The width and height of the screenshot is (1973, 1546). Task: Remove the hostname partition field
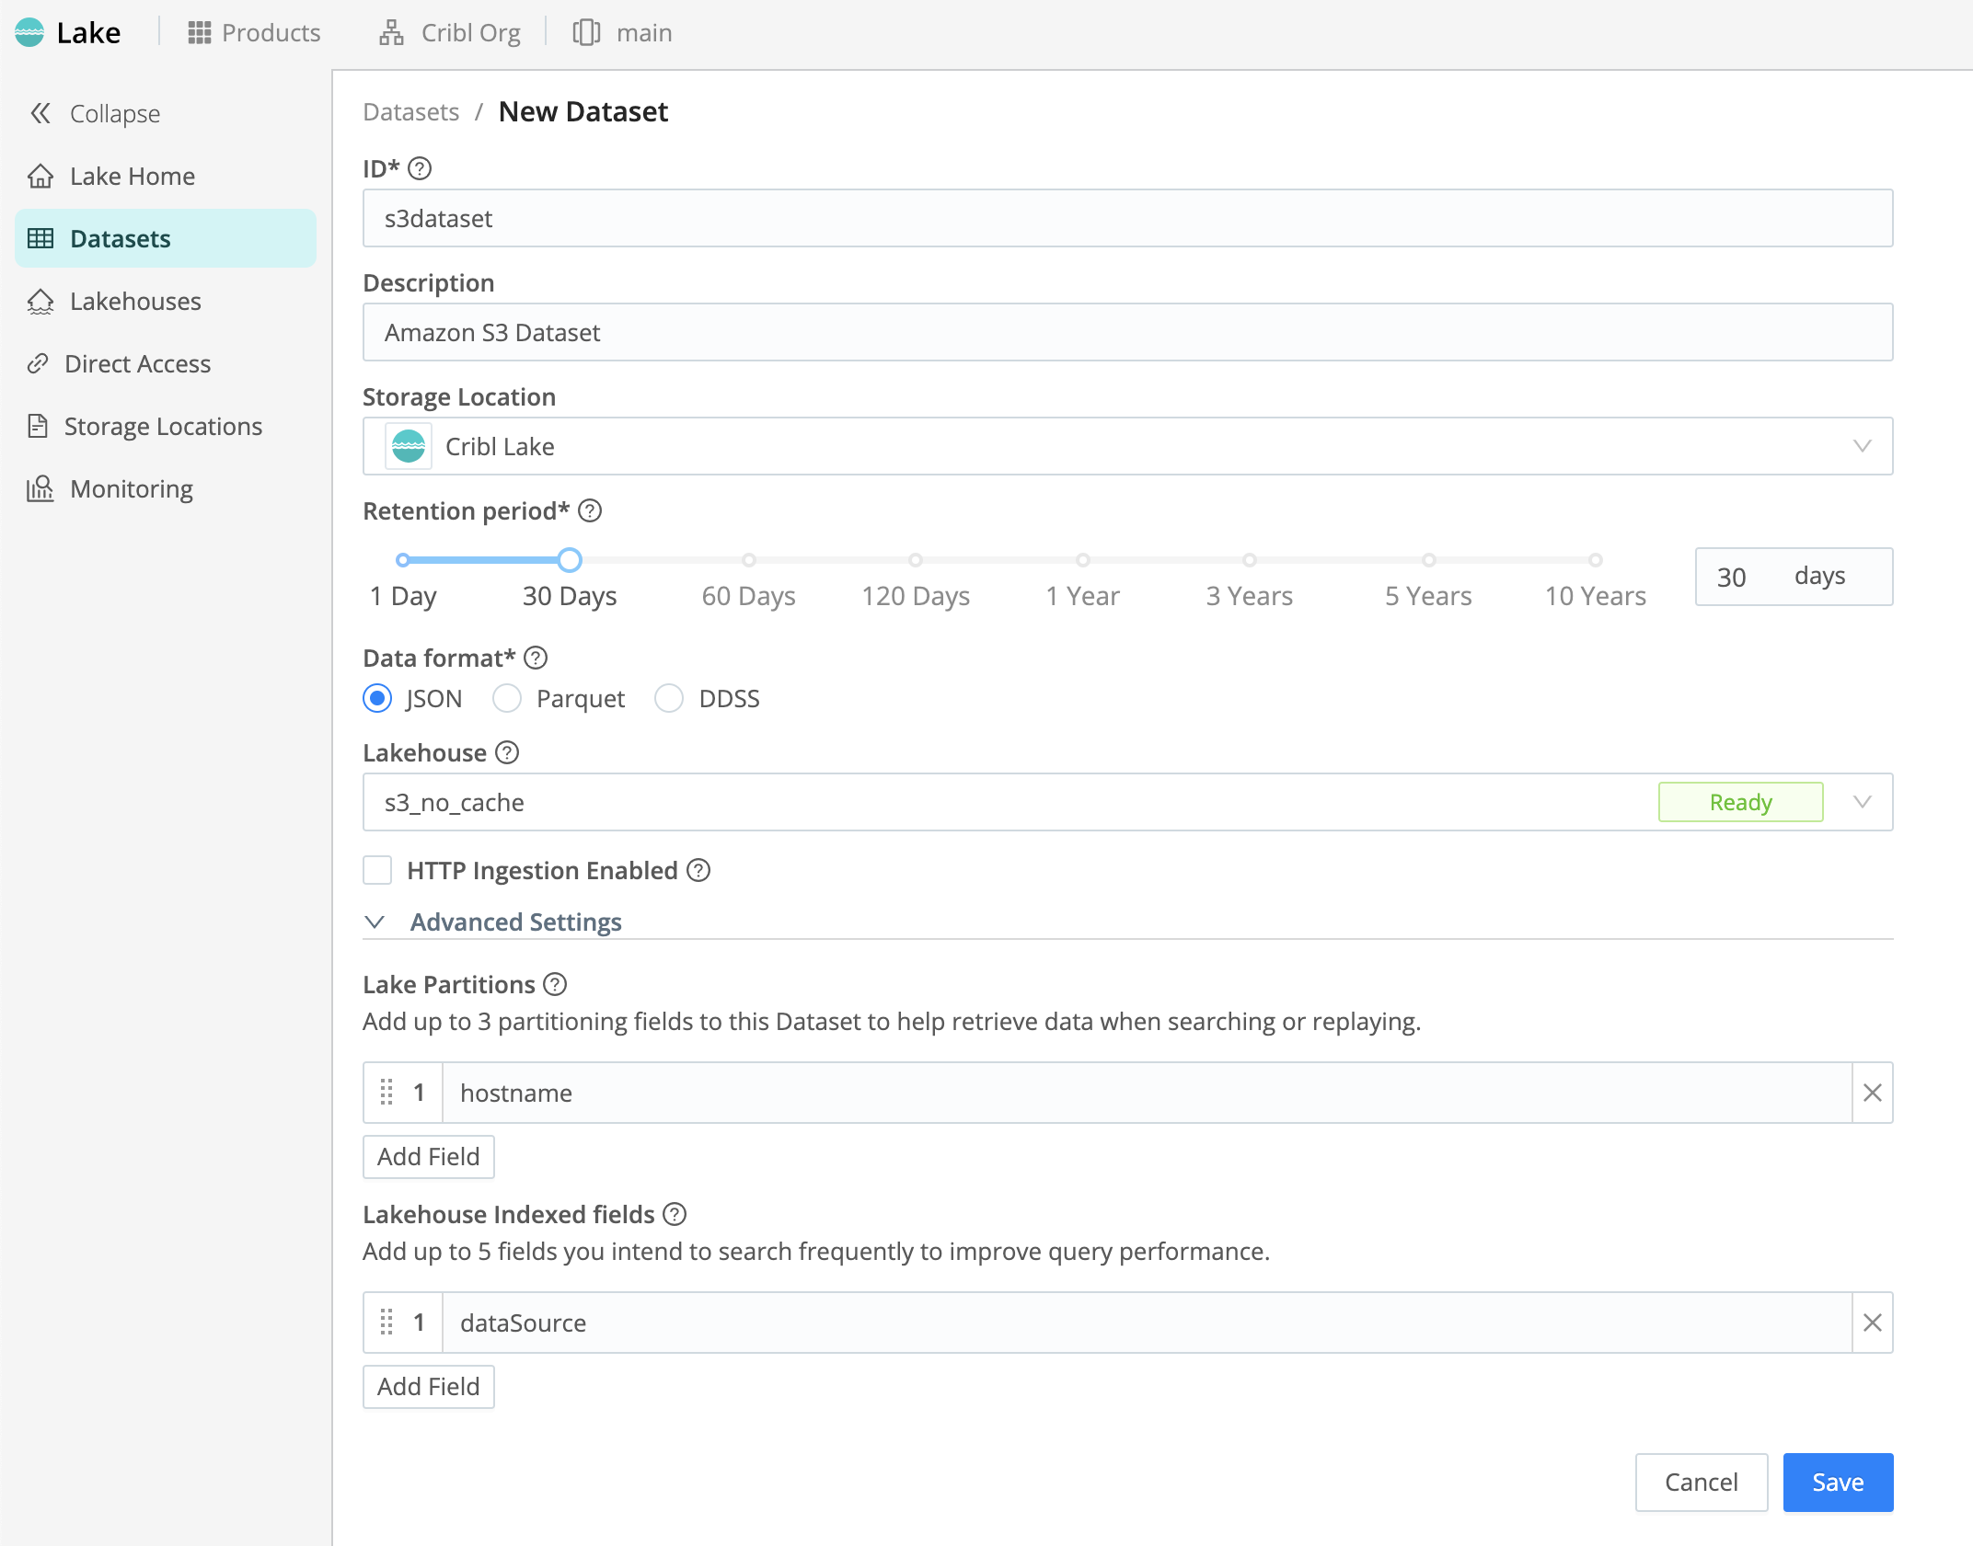pyautogui.click(x=1872, y=1093)
